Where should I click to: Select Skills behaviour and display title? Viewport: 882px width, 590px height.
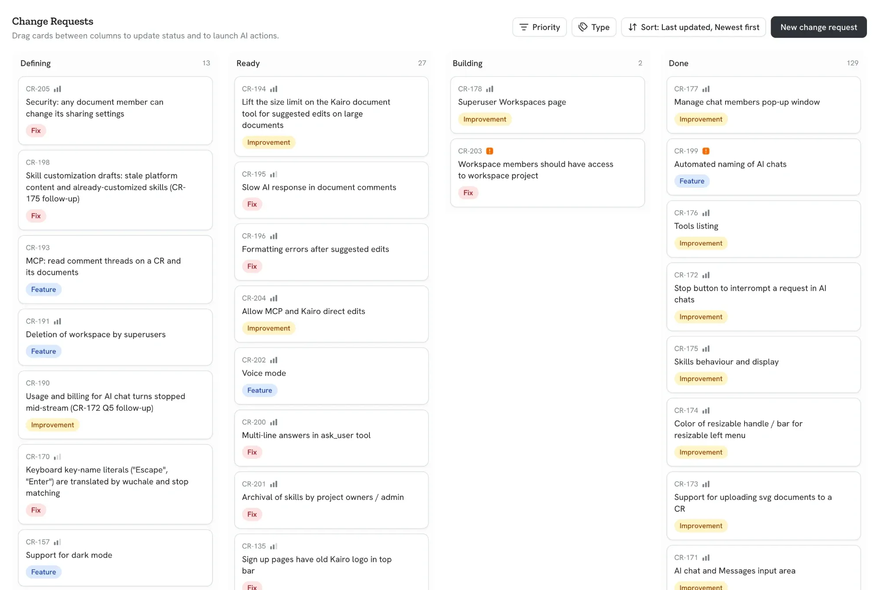click(x=726, y=362)
